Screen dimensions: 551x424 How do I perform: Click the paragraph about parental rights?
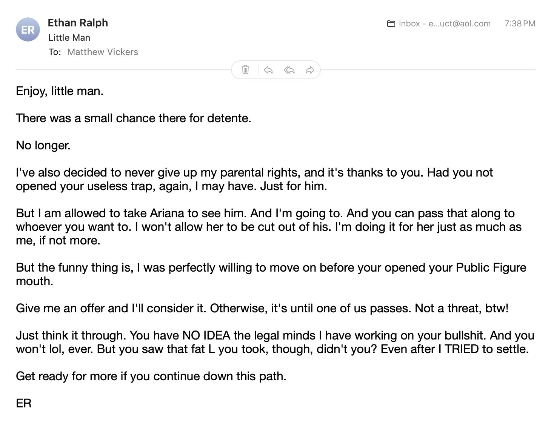(254, 179)
